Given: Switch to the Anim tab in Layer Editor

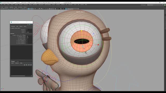Looking at the screenshot, I should pyautogui.click(x=18, y=61).
